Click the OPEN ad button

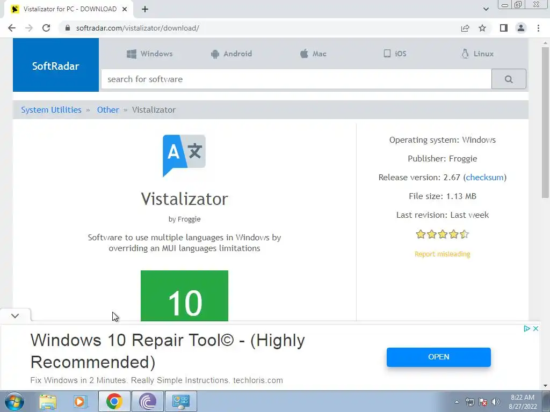point(438,357)
